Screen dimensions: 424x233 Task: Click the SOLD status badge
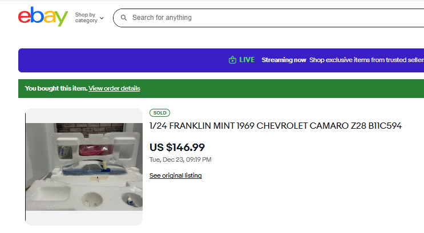coord(160,113)
